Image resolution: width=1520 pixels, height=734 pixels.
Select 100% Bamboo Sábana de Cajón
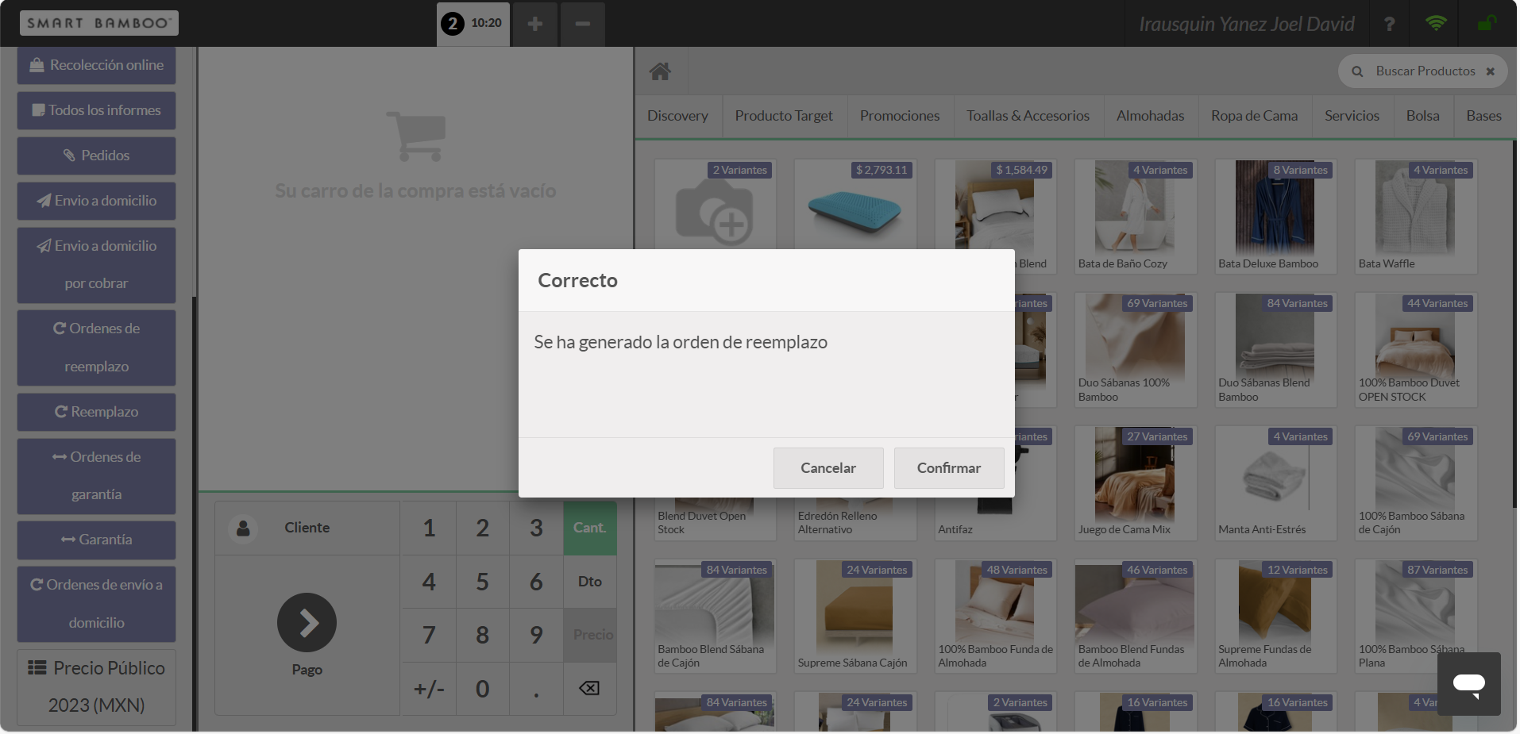click(x=1416, y=483)
